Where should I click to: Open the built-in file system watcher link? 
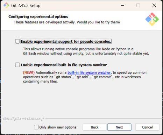click(x=89, y=72)
